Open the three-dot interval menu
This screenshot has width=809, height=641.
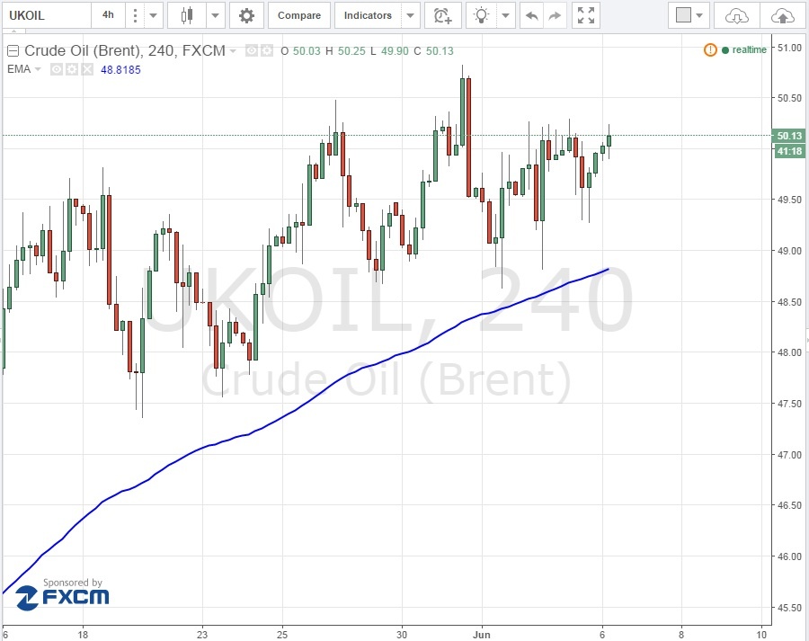[x=135, y=15]
